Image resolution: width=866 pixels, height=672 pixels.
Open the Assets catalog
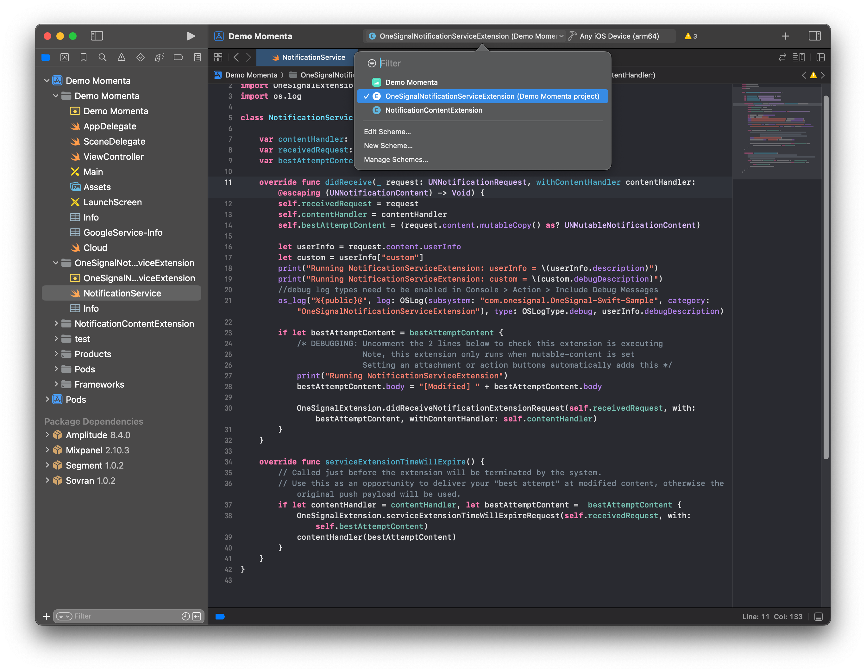[x=97, y=187]
